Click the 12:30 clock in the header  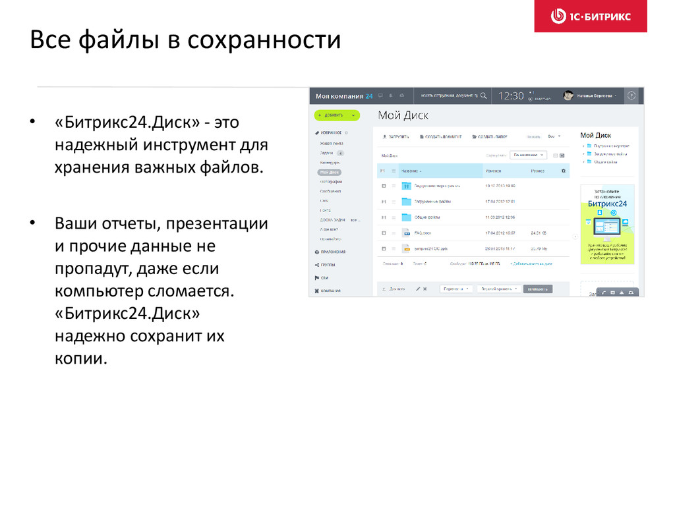(511, 96)
